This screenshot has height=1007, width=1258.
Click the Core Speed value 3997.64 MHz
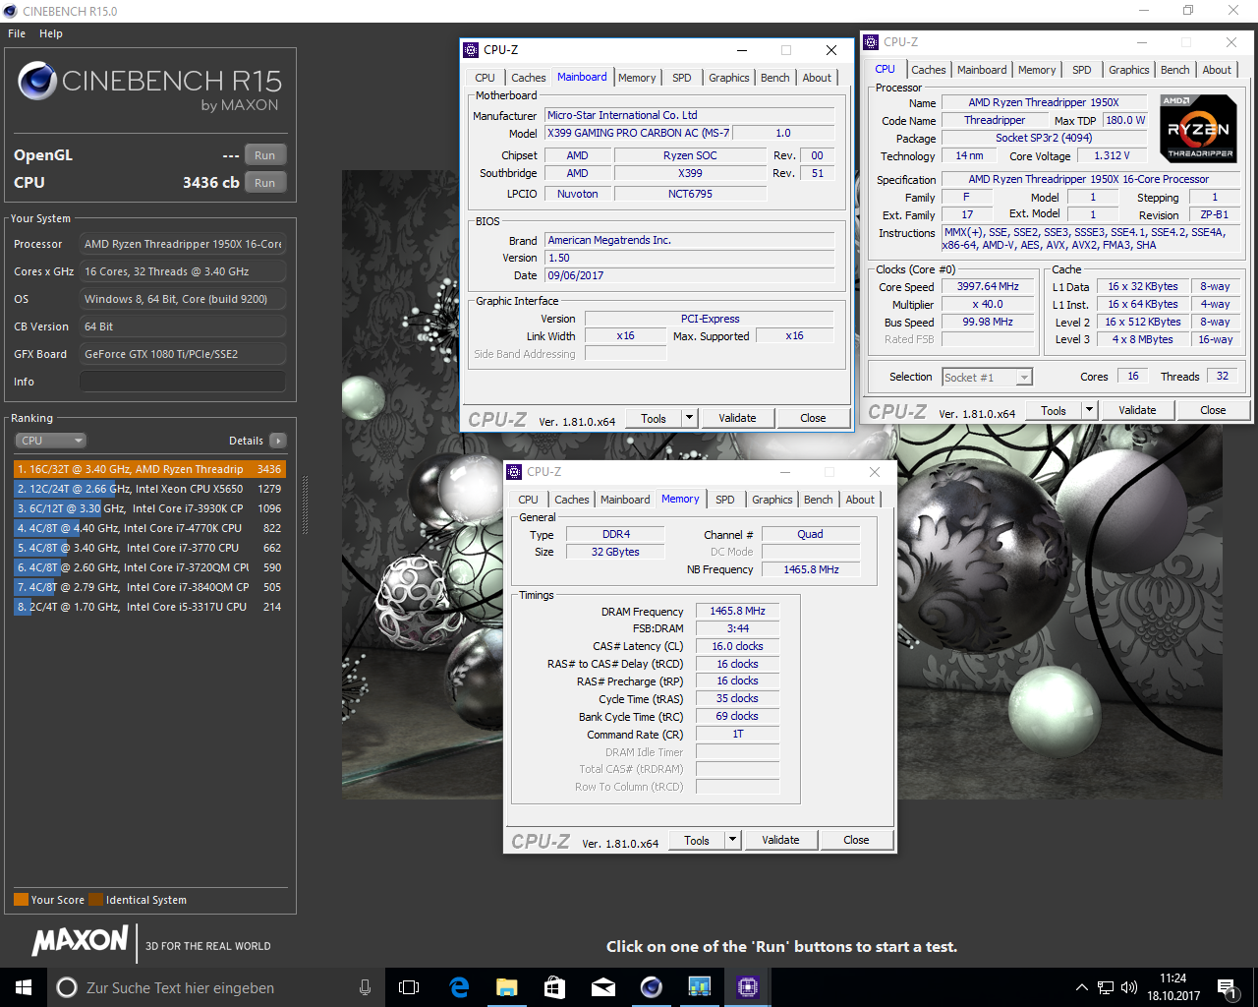point(988,286)
